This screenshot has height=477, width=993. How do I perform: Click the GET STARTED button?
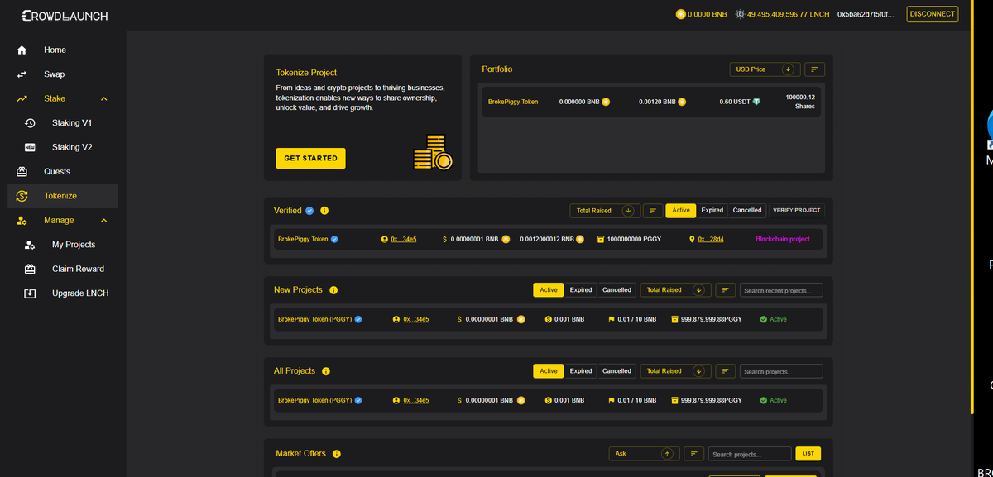(x=310, y=158)
